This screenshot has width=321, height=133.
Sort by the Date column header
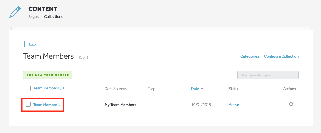[195, 89]
